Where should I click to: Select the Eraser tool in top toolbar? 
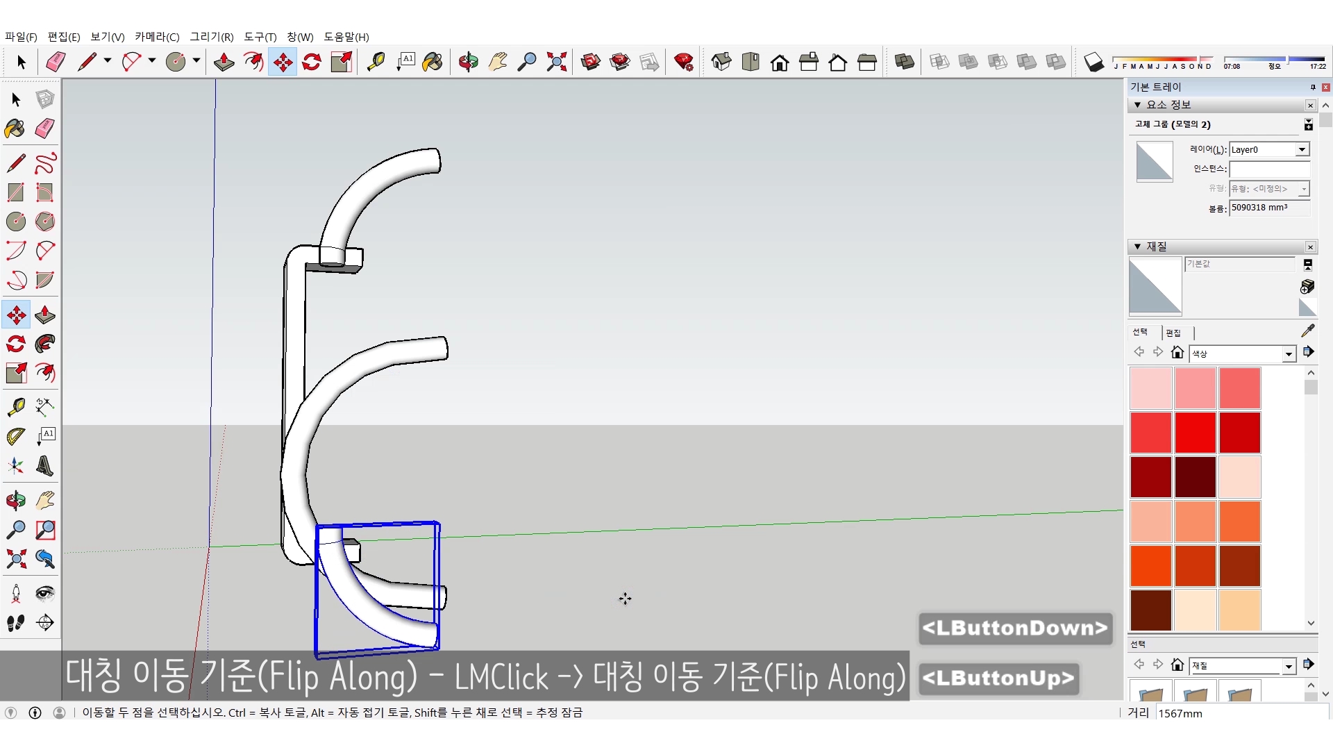(56, 62)
